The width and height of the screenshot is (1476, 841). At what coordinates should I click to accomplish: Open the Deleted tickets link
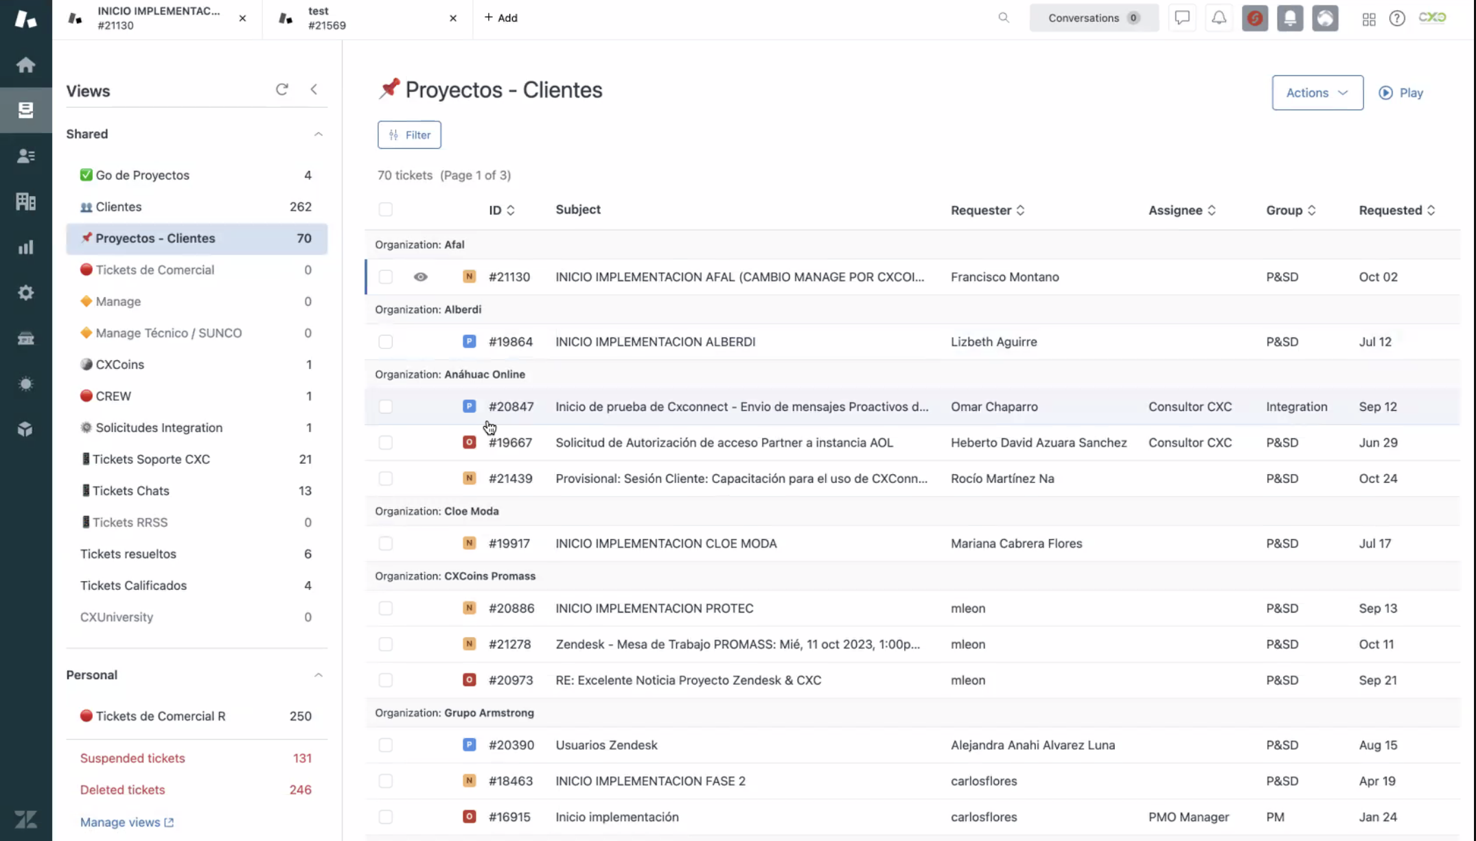point(122,790)
